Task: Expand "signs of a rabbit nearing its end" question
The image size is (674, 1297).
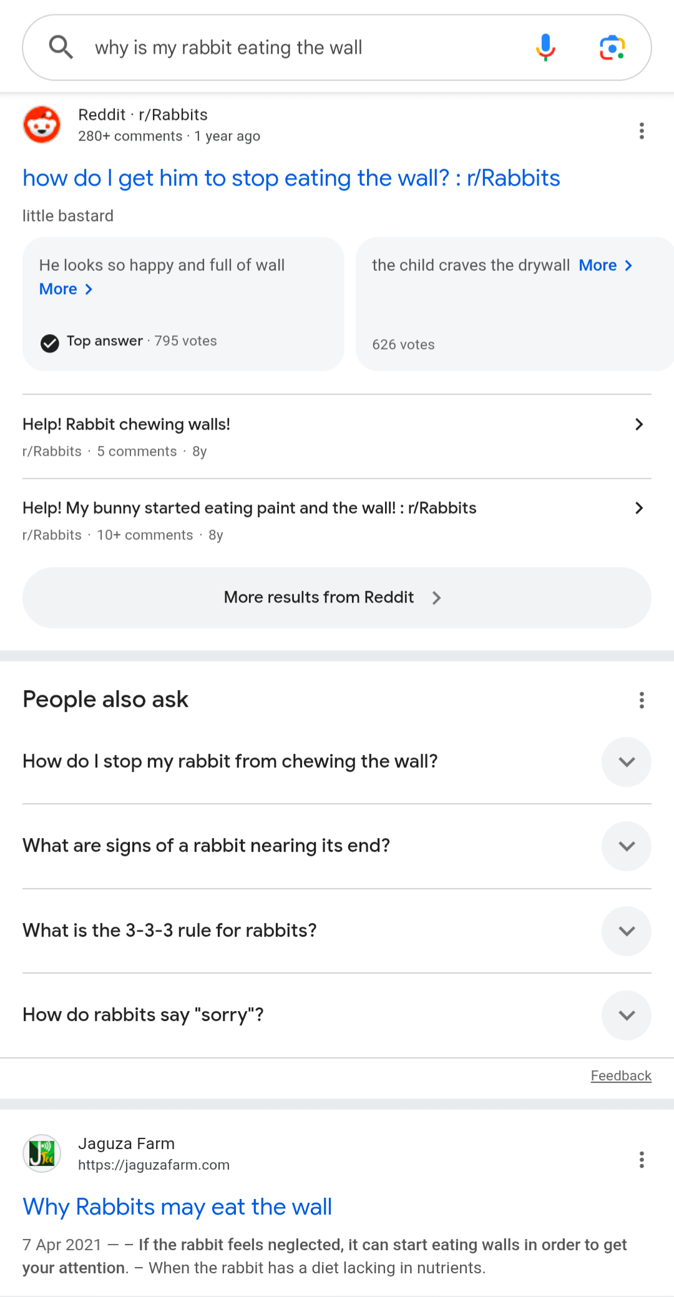Action: [x=626, y=846]
